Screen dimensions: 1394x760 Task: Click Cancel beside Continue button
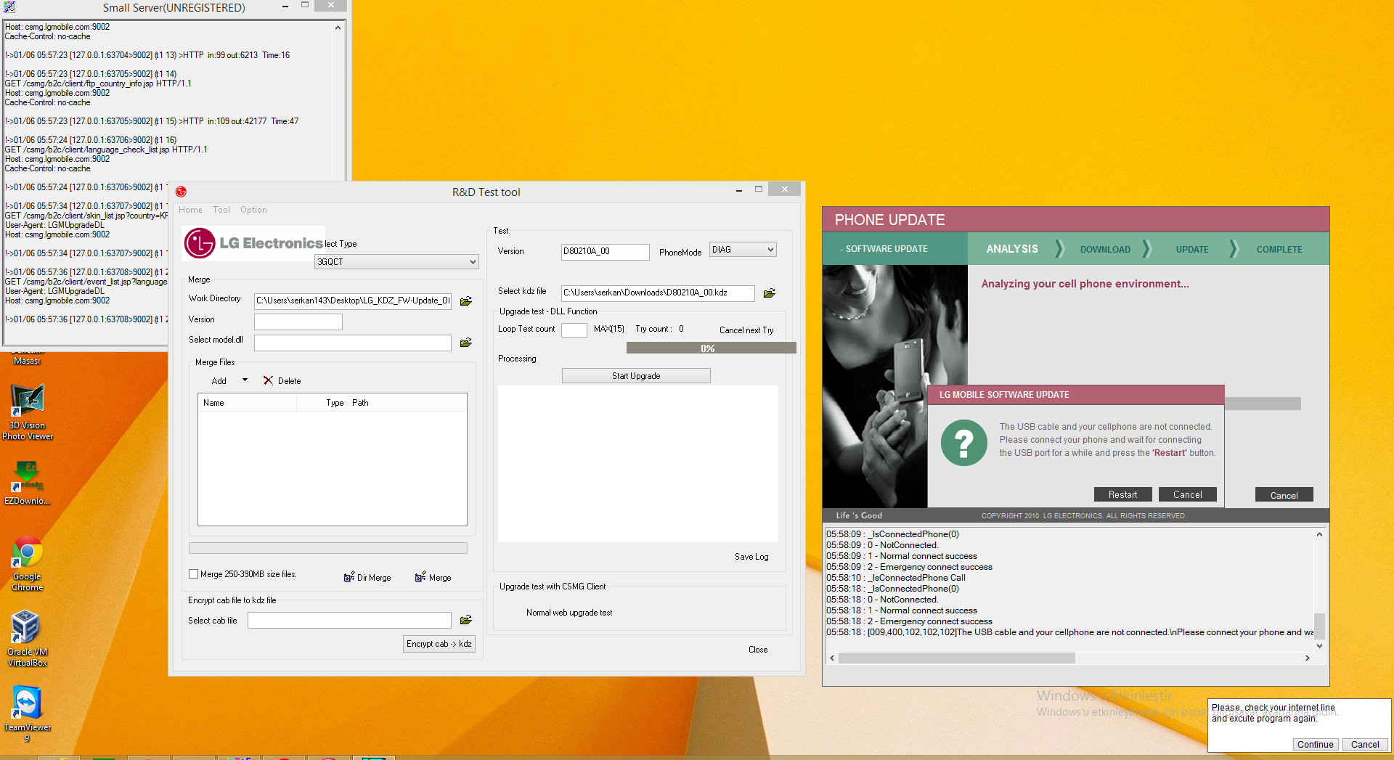pyautogui.click(x=1365, y=744)
